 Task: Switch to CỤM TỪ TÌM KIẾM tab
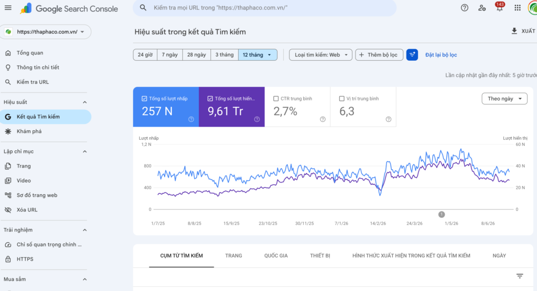click(181, 256)
